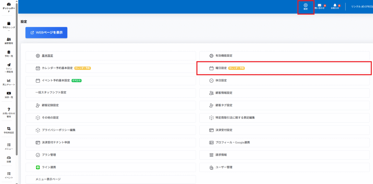Open ライン一斉配信 paper plane icon
Image resolution: width=373 pixels, height=184 pixels.
click(x=9, y=67)
